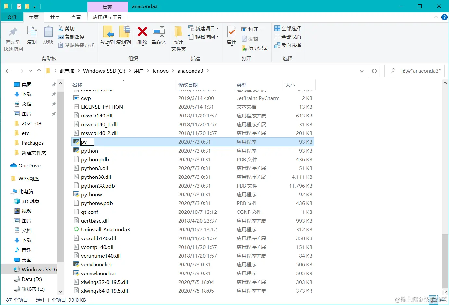The image size is (449, 305).
Task: Click Select all command
Action: [x=288, y=28]
